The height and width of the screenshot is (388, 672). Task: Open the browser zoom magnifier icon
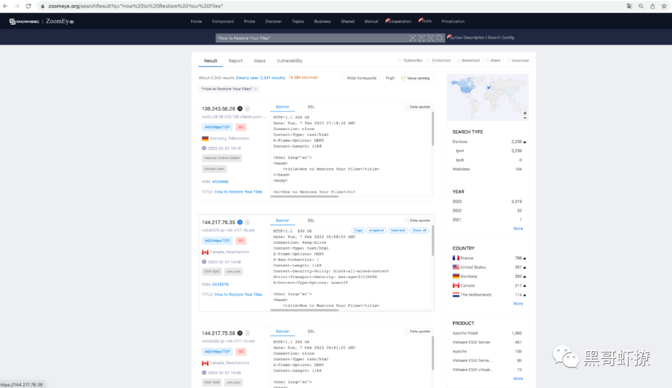coord(641,6)
